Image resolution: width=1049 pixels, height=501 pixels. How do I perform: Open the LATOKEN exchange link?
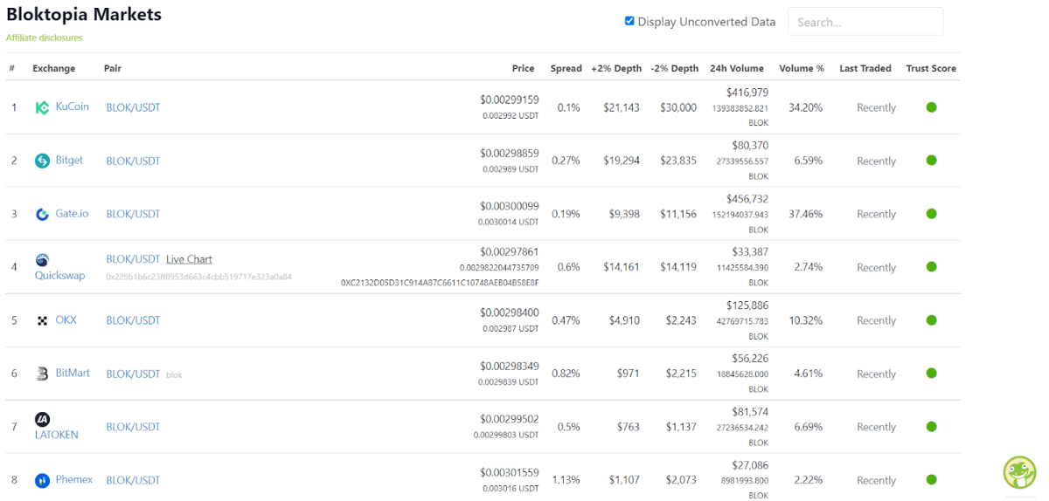(x=57, y=435)
